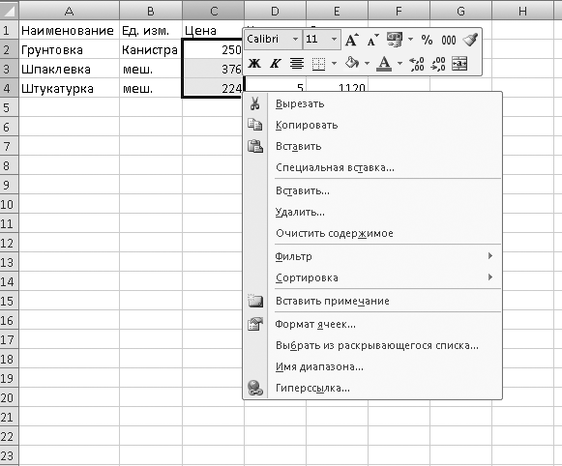Open Специальная вставка... dialog
Viewport: 562px width, 466px height.
pyautogui.click(x=372, y=167)
